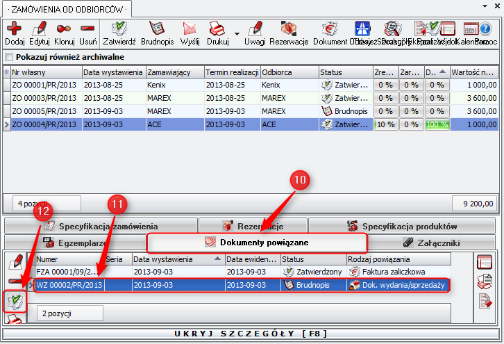Click the Faktura zaliczkowa cell
The image size is (504, 344).
398,272
